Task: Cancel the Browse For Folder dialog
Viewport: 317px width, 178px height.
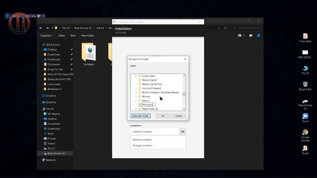Action: coord(178,116)
